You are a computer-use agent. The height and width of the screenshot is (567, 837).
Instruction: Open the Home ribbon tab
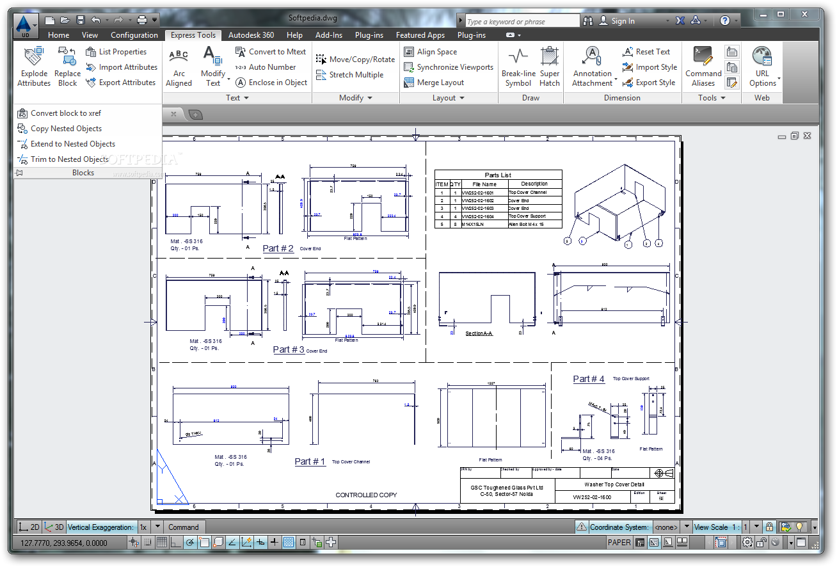tap(59, 35)
